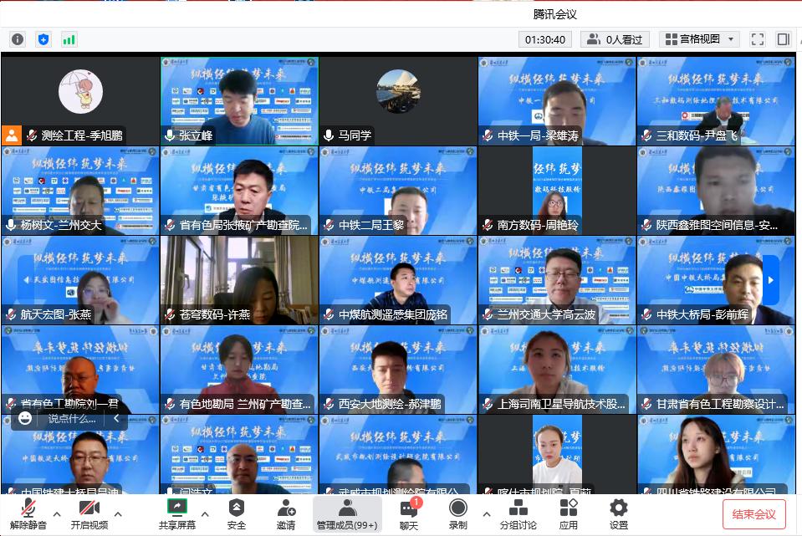Viewport: 802px width, 536px height.
Task: Expand the audio options arrow
Action: pyautogui.click(x=57, y=513)
